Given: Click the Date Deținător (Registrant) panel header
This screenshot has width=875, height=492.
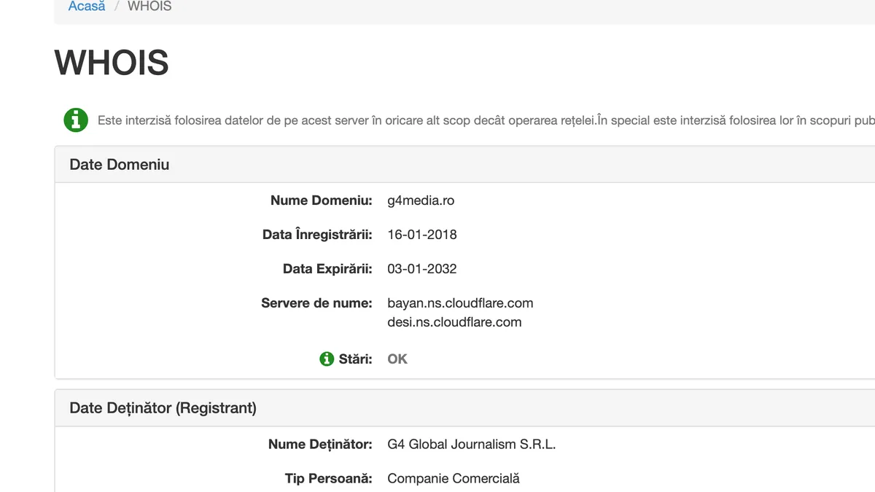Looking at the screenshot, I should tap(163, 408).
